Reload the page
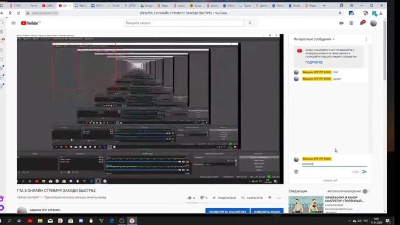400x225 pixels. (19, 13)
